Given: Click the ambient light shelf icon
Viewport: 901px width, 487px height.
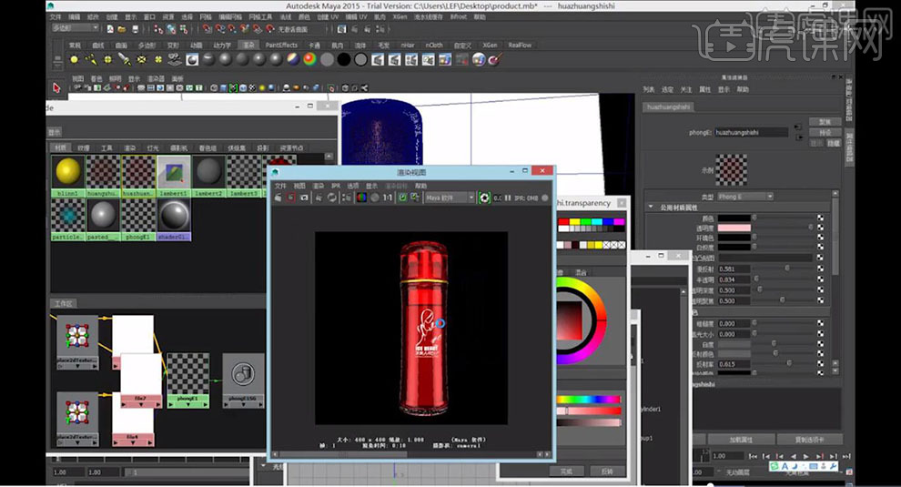Looking at the screenshot, I should 74,59.
